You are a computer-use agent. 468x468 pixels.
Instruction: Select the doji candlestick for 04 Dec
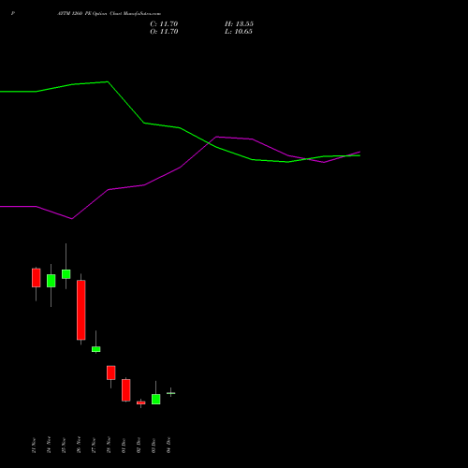click(x=171, y=393)
